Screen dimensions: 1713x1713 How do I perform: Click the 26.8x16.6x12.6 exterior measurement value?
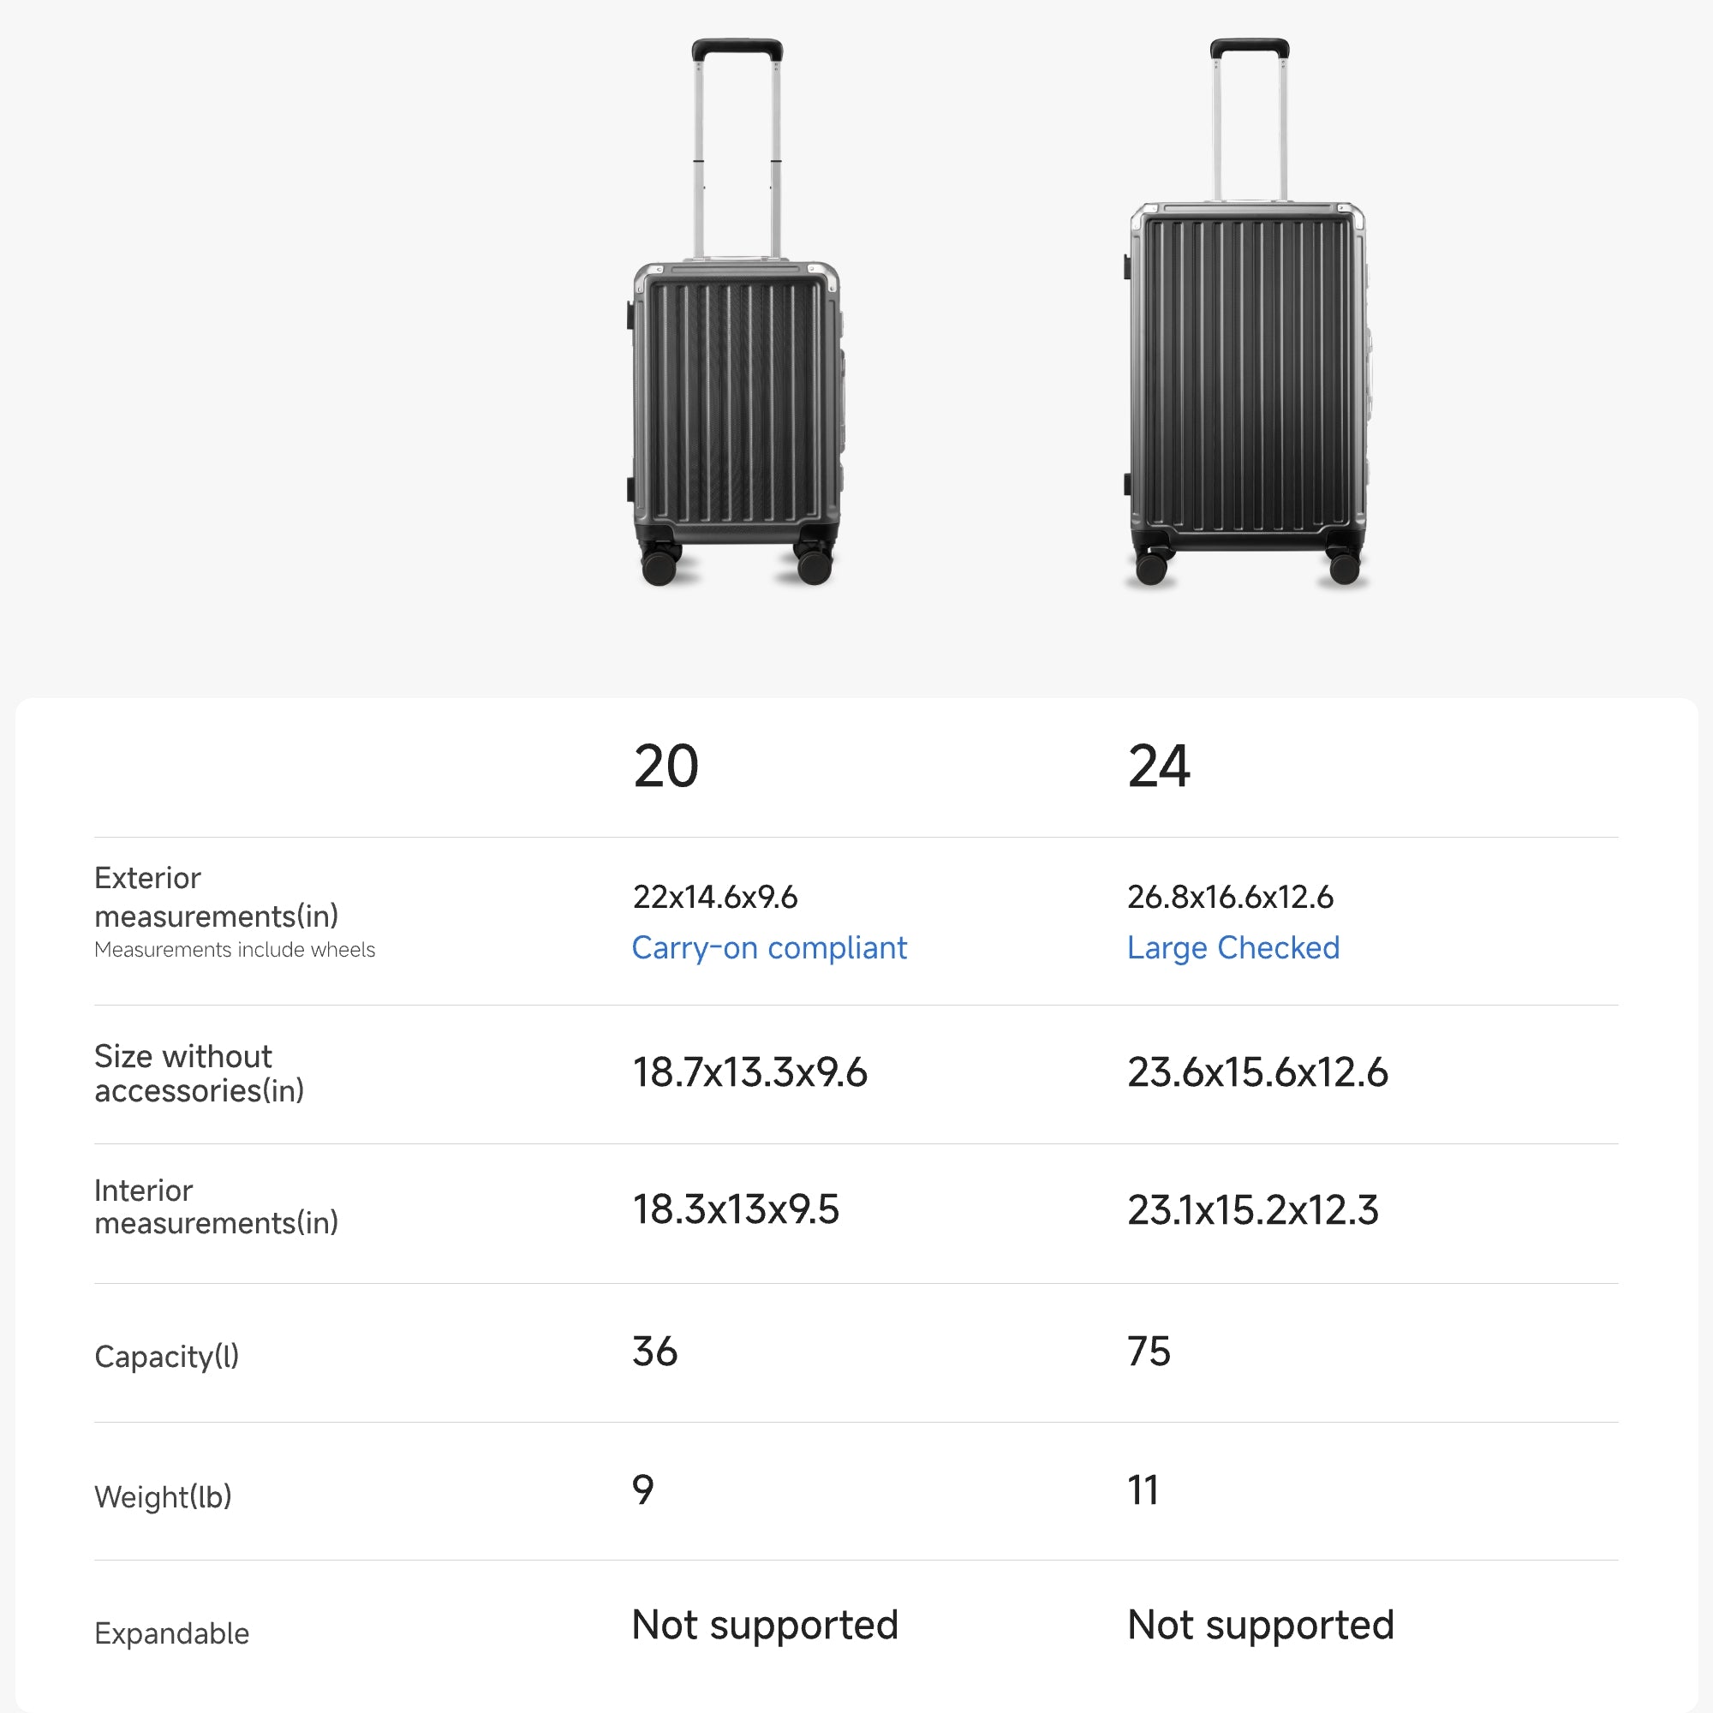click(x=1230, y=898)
